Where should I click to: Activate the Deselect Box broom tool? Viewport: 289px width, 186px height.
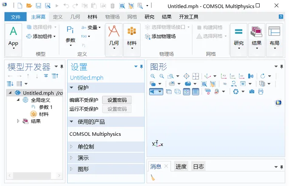tap(212, 84)
